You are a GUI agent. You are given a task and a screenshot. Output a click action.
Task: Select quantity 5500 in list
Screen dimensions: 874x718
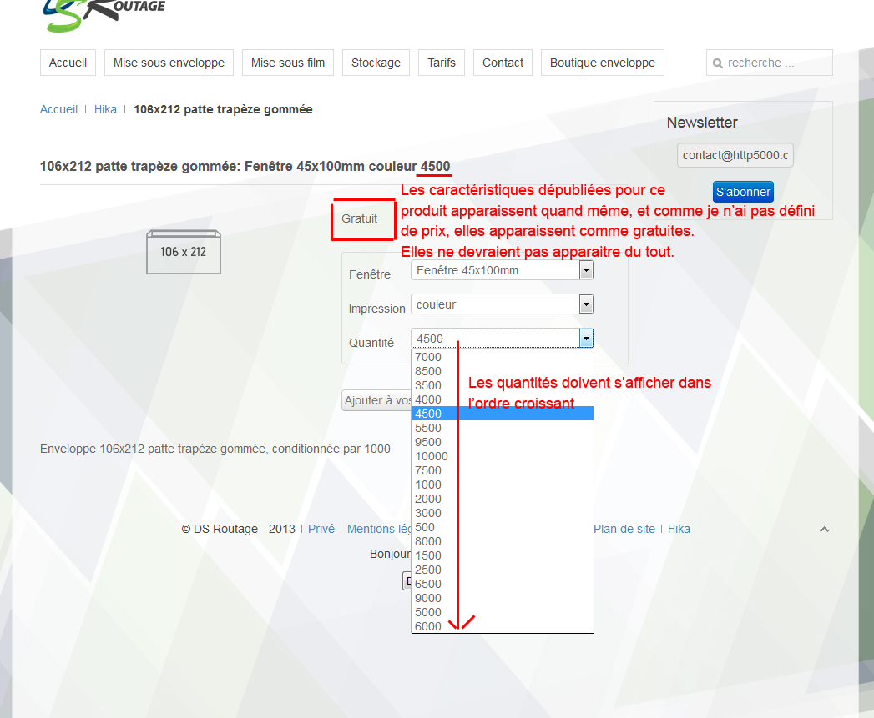pos(503,429)
